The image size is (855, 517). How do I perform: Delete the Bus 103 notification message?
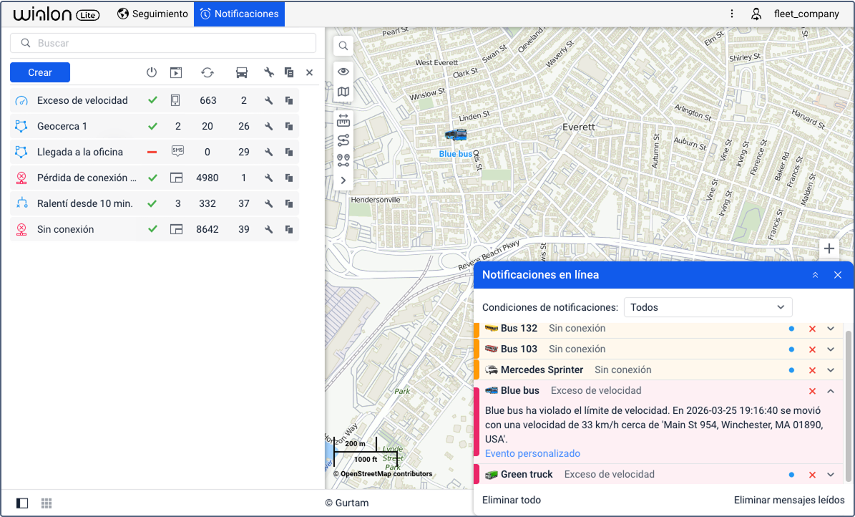click(812, 349)
